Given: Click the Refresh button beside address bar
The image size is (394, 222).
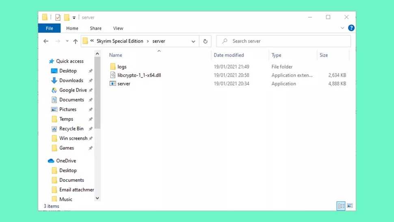Looking at the screenshot, I should (205, 41).
